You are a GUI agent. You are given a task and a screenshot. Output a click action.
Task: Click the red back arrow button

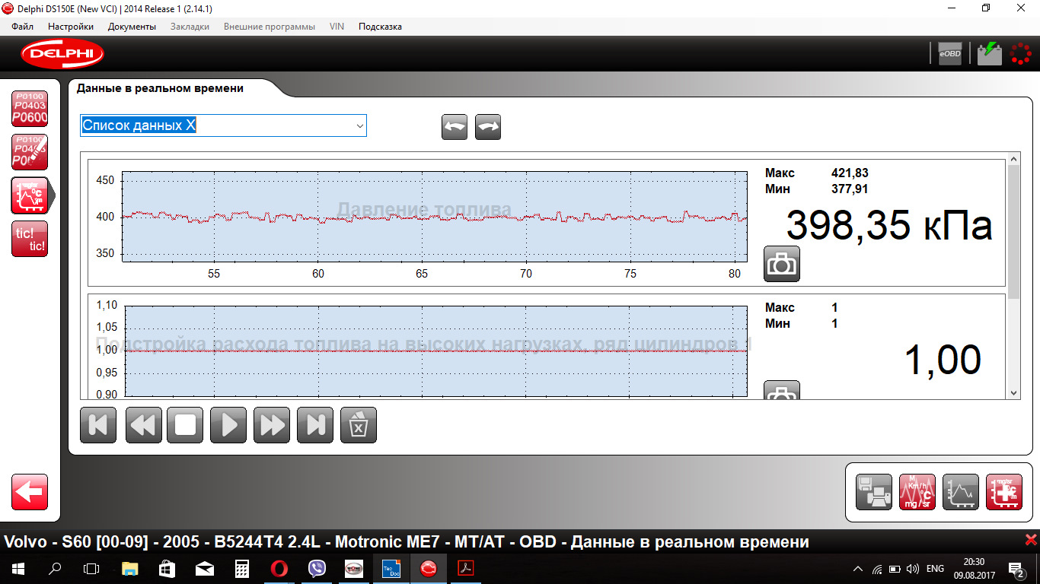click(30, 492)
